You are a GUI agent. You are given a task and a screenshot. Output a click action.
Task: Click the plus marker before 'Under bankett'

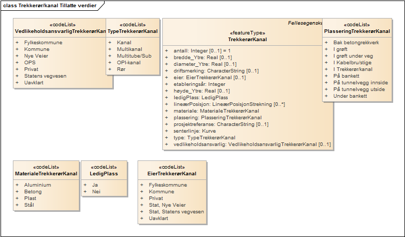tap(327, 96)
